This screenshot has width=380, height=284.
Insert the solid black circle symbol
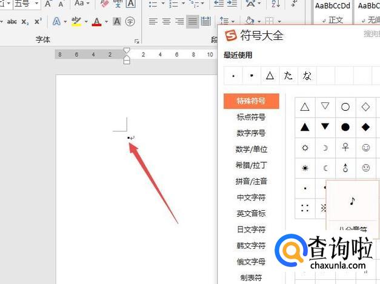point(345,127)
